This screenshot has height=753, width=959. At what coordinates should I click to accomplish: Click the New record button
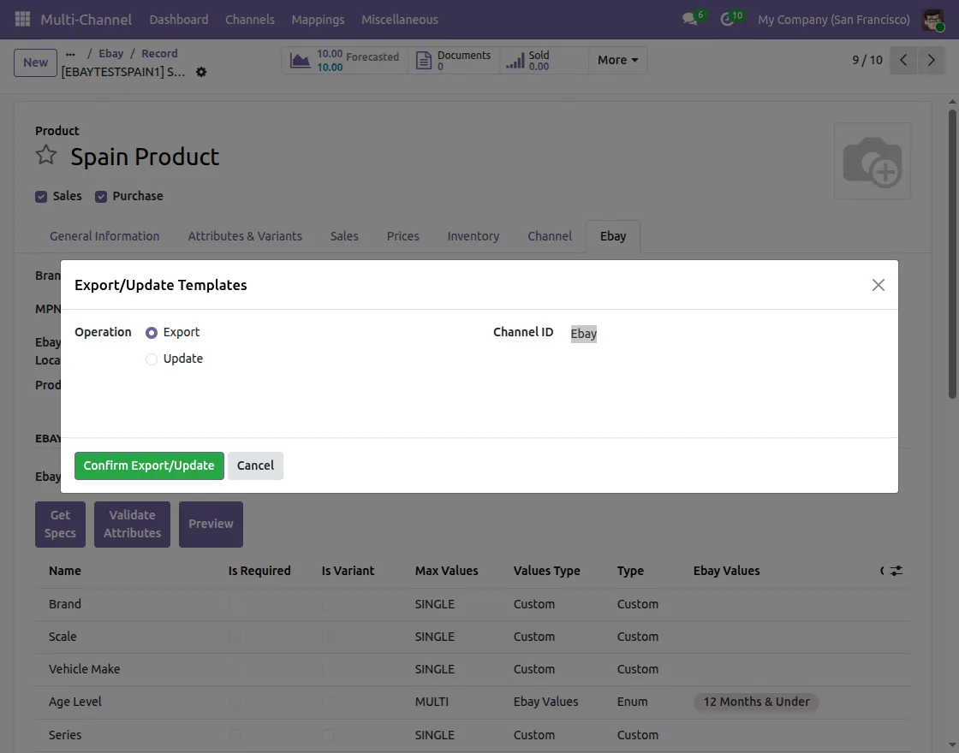click(x=35, y=63)
